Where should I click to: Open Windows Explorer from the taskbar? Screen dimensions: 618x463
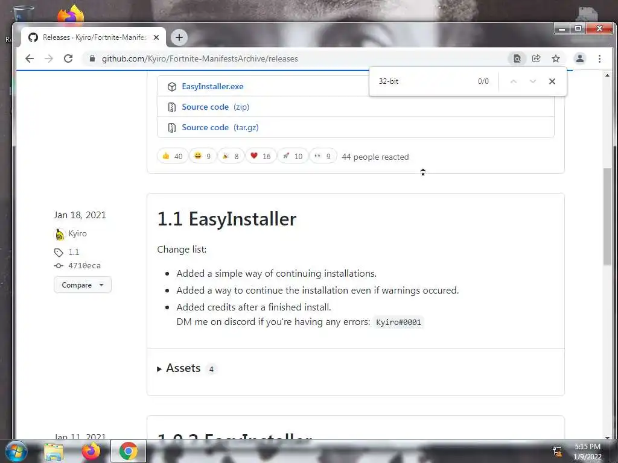(x=54, y=452)
